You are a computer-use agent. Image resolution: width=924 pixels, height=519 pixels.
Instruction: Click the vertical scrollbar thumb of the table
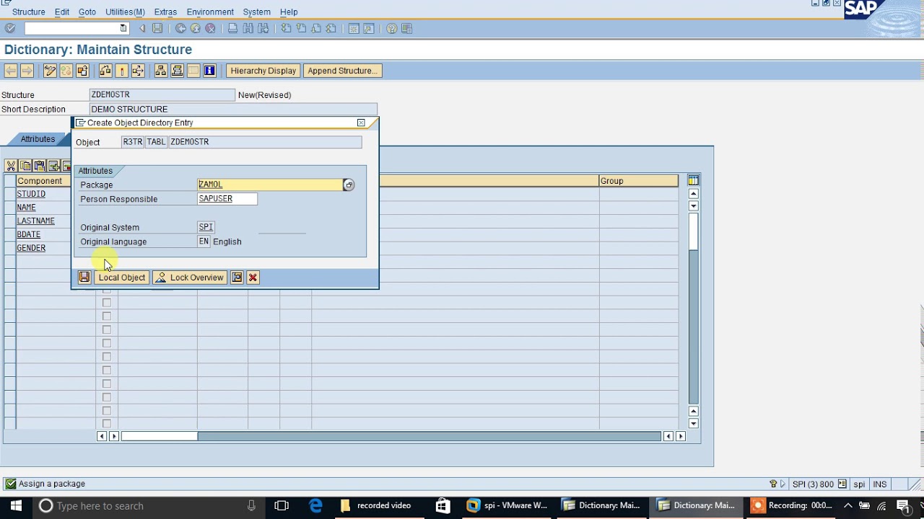click(x=693, y=231)
